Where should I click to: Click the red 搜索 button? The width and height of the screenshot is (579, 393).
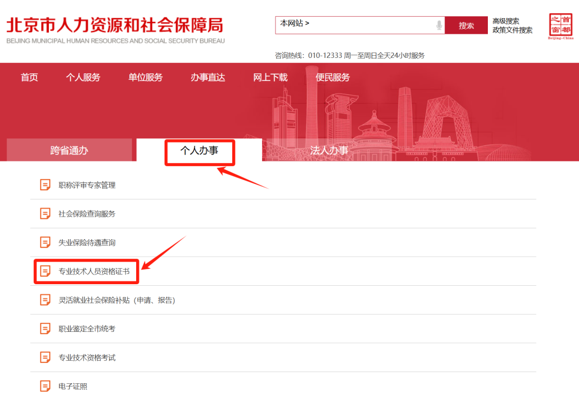point(466,26)
